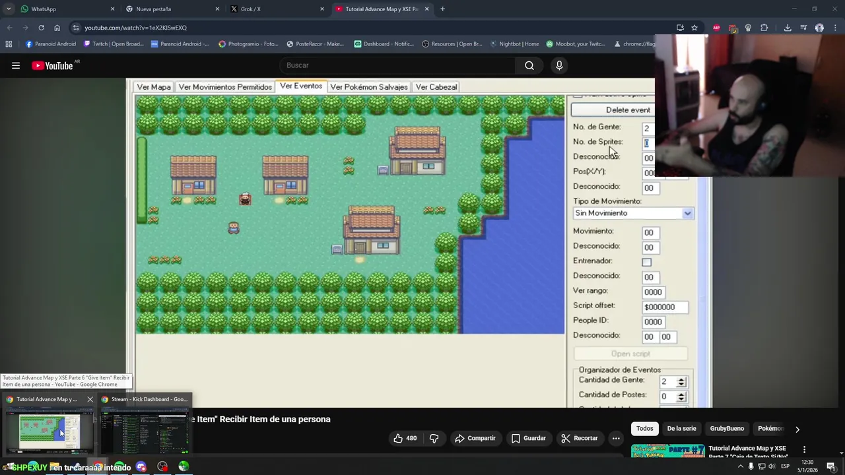Open the Photogramio bookmark
Viewport: 845px width, 475px height.
coord(248,44)
